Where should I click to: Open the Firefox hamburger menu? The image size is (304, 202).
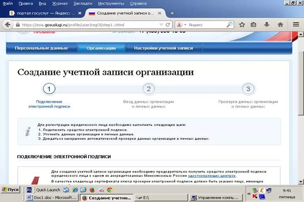296,24
